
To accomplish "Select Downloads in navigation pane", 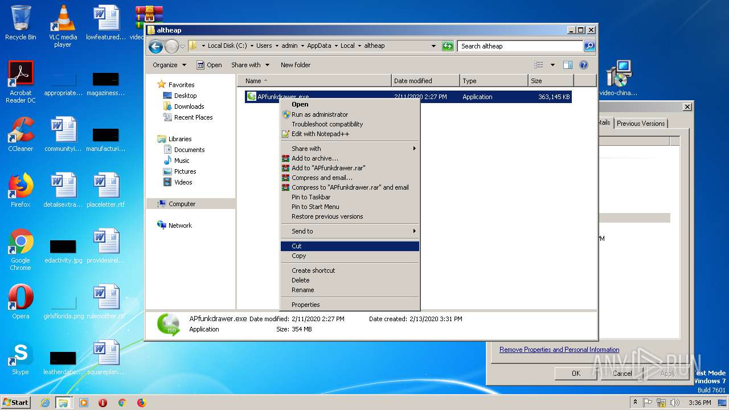I will point(189,106).
